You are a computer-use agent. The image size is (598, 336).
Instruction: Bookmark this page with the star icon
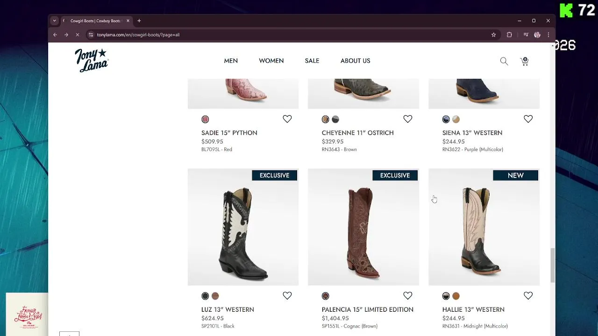pos(493,35)
